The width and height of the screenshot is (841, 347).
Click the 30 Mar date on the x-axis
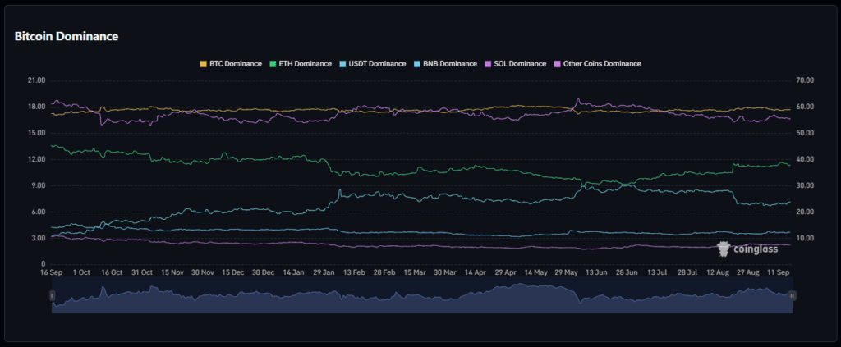pos(446,272)
